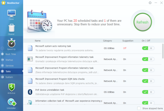Open the Home section icon
This screenshot has width=164, height=111.
pos(11,13)
